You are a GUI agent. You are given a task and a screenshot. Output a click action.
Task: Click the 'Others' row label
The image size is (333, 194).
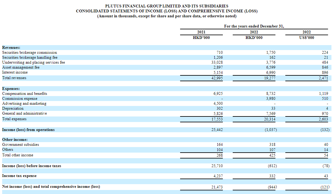(8, 150)
